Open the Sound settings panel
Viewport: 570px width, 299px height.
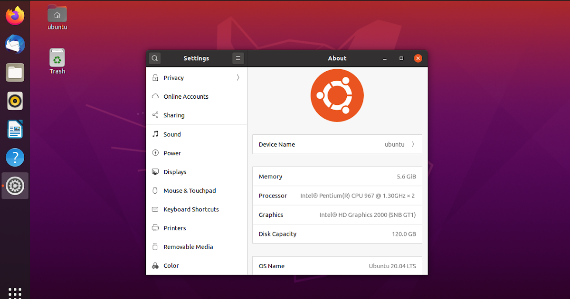(172, 134)
